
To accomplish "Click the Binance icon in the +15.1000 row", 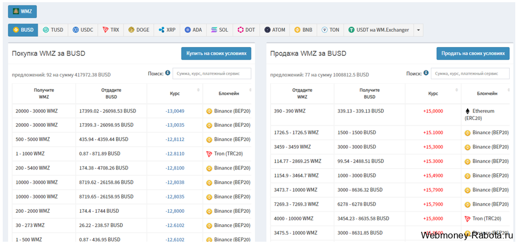I will tap(468, 133).
